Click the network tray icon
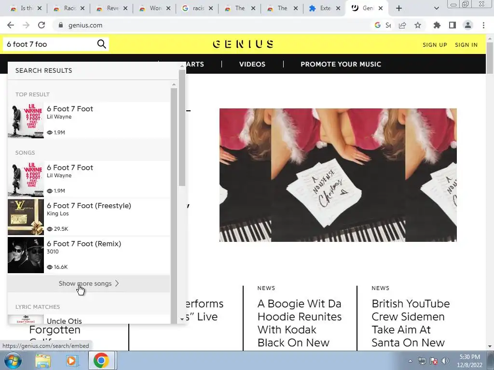The width and height of the screenshot is (494, 370). (422, 361)
